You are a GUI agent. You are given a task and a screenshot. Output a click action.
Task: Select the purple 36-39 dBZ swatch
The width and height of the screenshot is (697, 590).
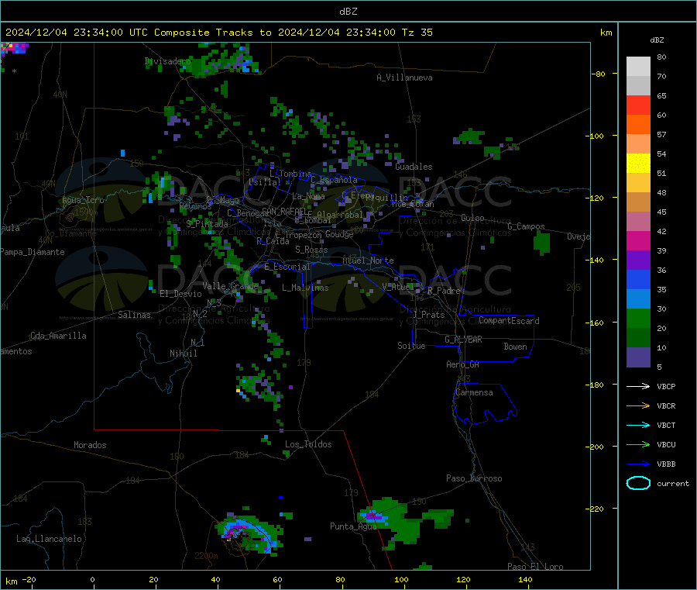click(x=638, y=260)
